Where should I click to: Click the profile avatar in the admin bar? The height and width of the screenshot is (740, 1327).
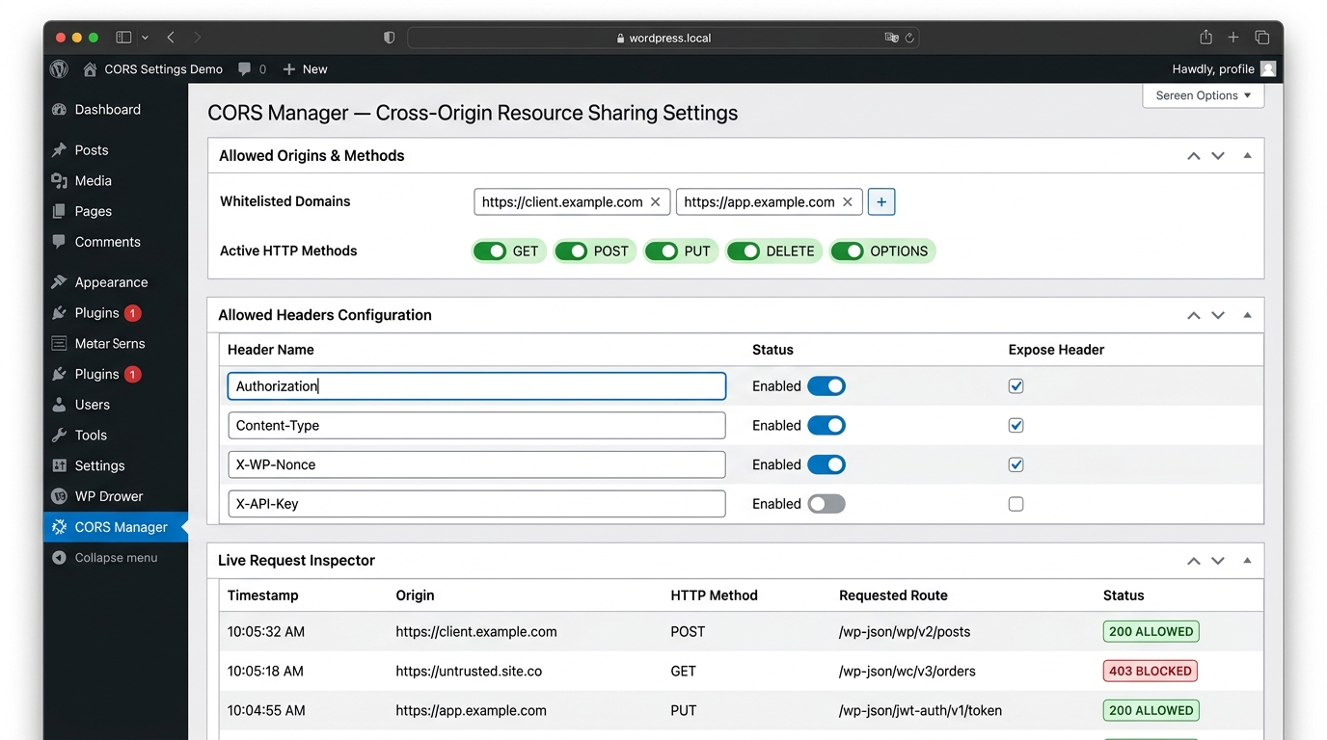coord(1268,69)
